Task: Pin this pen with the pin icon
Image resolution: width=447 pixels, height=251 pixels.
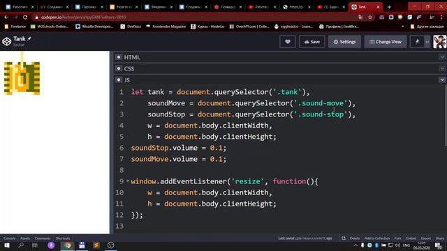Action: pyautogui.click(x=417, y=42)
